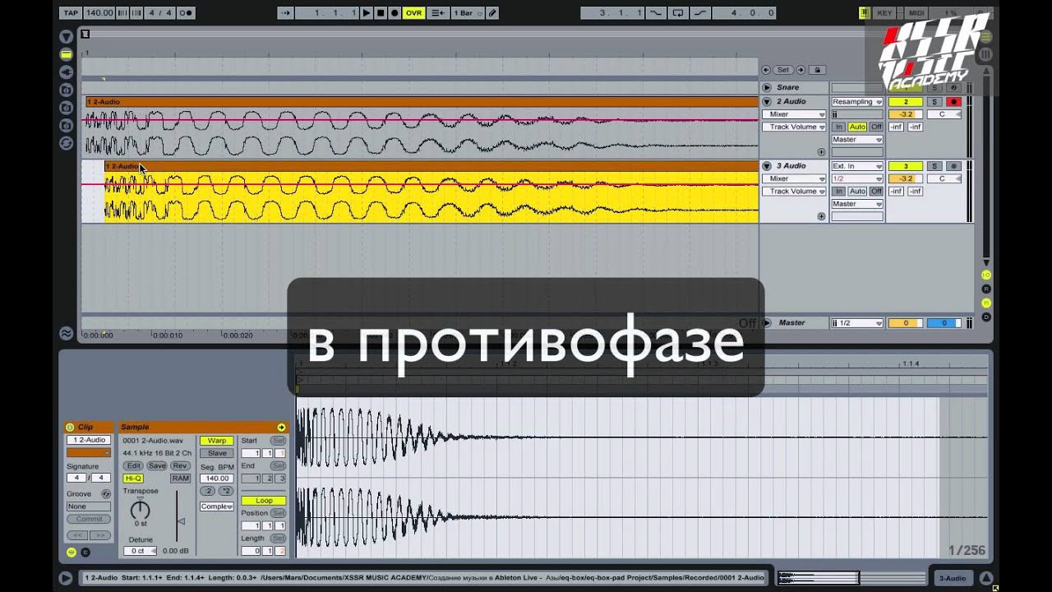The width and height of the screenshot is (1052, 592).
Task: Click the Groove hot-swap icon
Action: tap(106, 494)
